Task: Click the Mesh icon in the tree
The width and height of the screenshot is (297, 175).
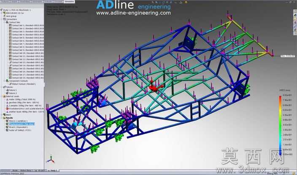Action: [4, 114]
